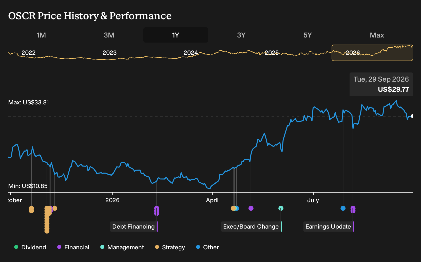
Task: Toggle the Financial legend filter
Action: (73, 247)
